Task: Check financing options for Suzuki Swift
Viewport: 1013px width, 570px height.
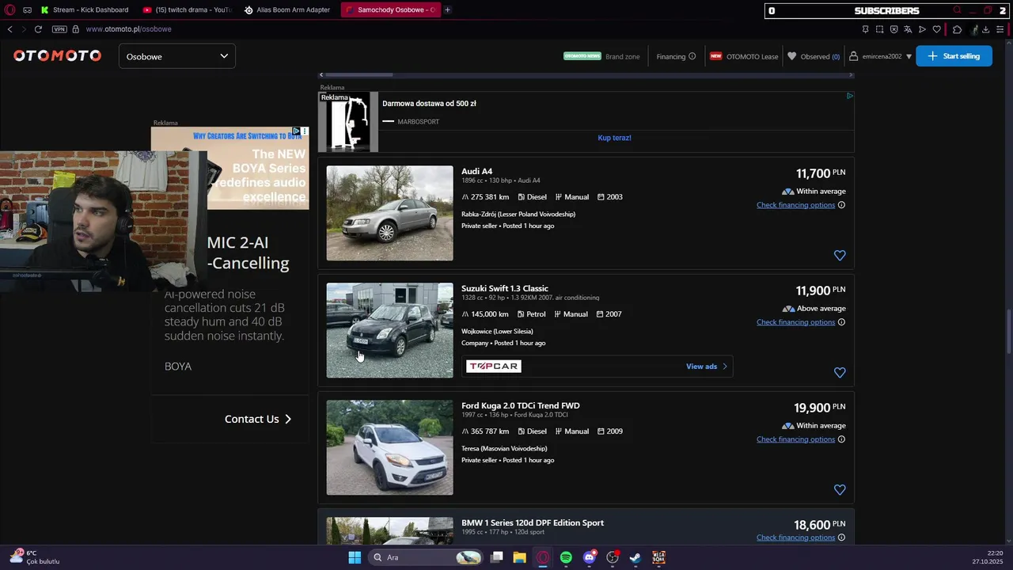Action: point(795,322)
